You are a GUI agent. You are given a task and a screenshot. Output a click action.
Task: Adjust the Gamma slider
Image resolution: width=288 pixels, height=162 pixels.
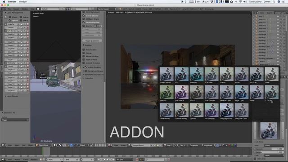pos(269,153)
